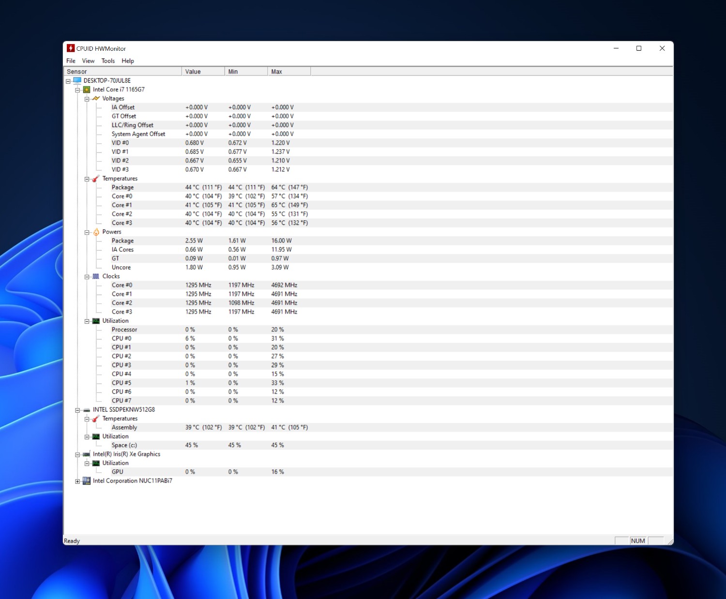Expand the Intel Corporation NUC11PABi7 node
Viewport: 726px width, 599px height.
point(77,481)
